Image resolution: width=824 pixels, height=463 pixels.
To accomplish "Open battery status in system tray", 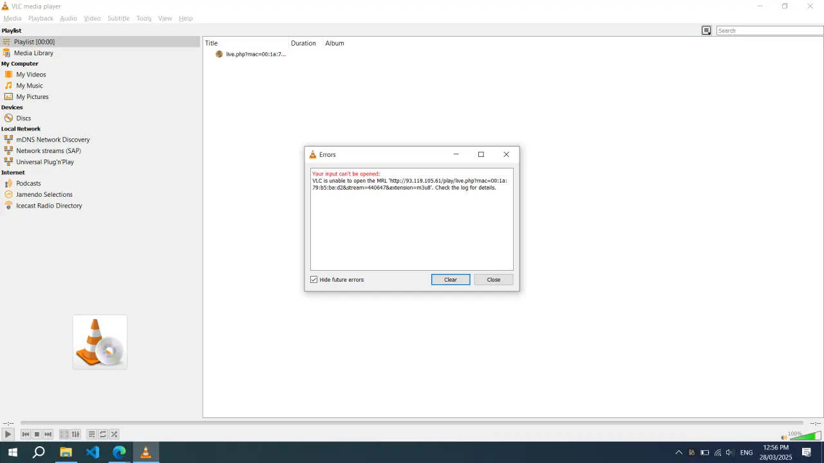I will (705, 453).
